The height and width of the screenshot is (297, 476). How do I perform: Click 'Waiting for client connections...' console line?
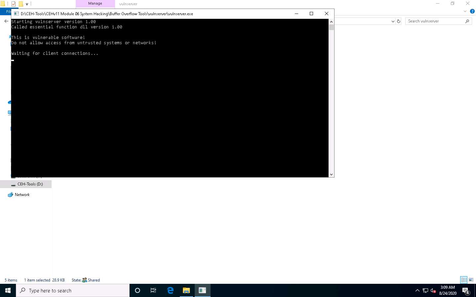pos(55,53)
